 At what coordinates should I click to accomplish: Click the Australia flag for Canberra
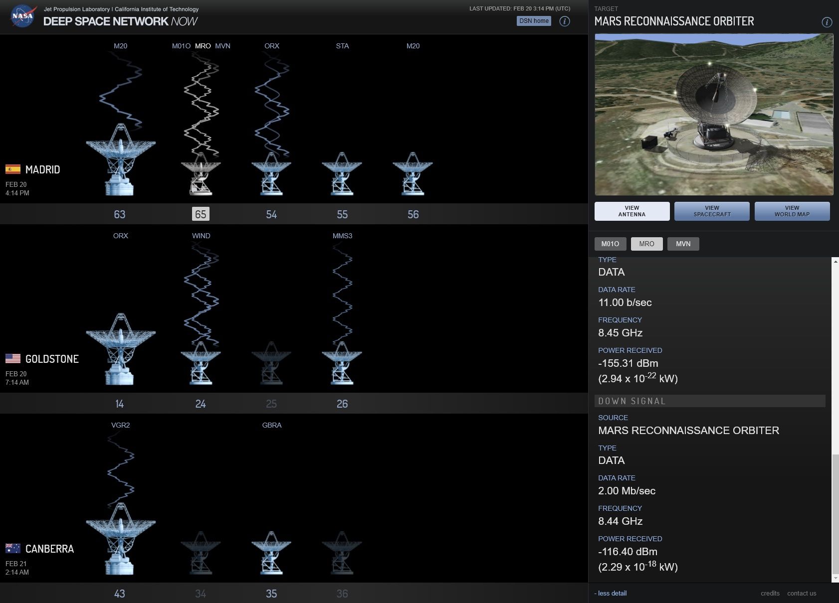click(x=13, y=548)
